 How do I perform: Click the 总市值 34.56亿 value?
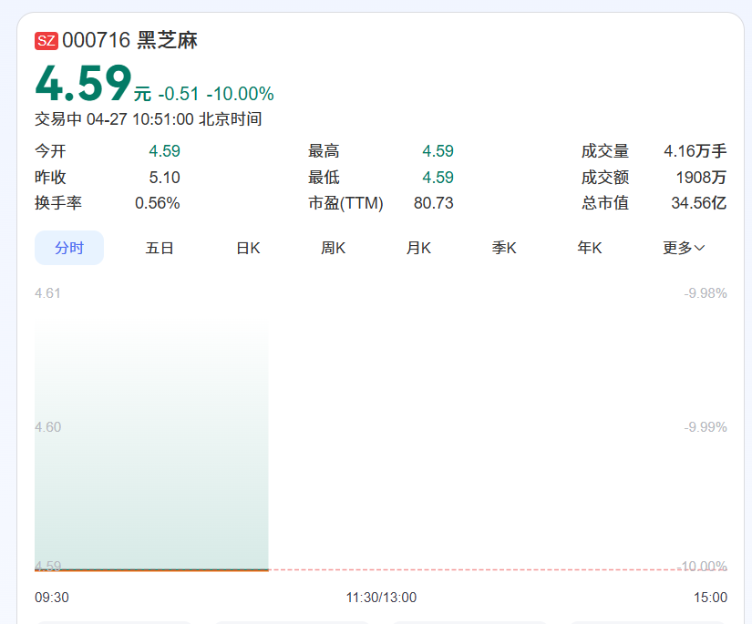click(698, 203)
